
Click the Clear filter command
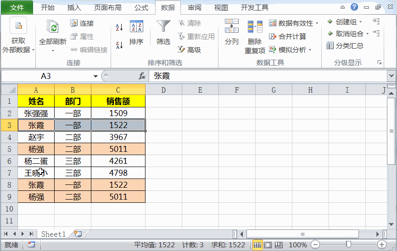[x=190, y=23]
